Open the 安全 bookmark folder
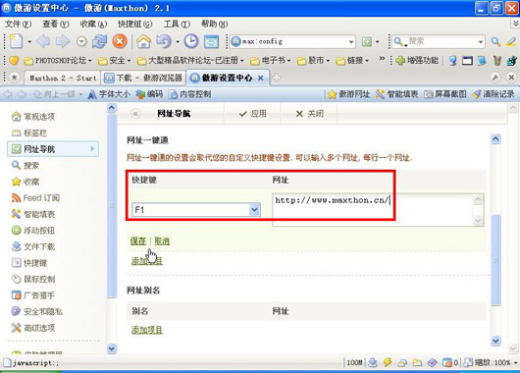 115,61
